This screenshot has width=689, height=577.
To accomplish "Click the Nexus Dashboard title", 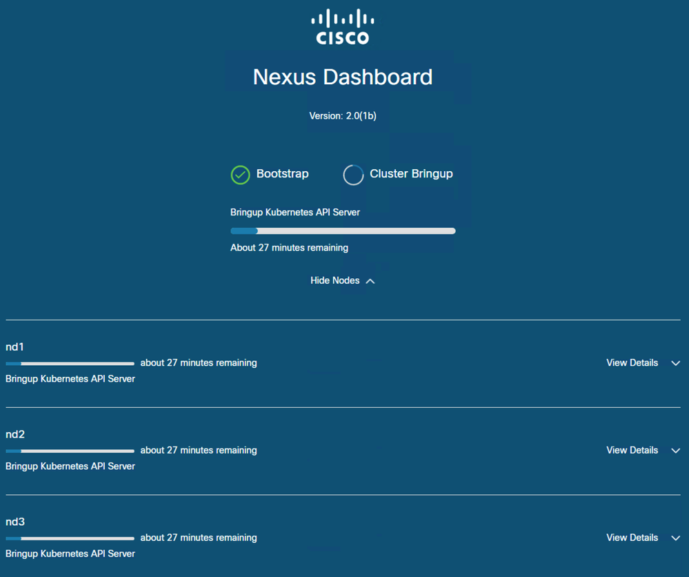I will (x=343, y=77).
